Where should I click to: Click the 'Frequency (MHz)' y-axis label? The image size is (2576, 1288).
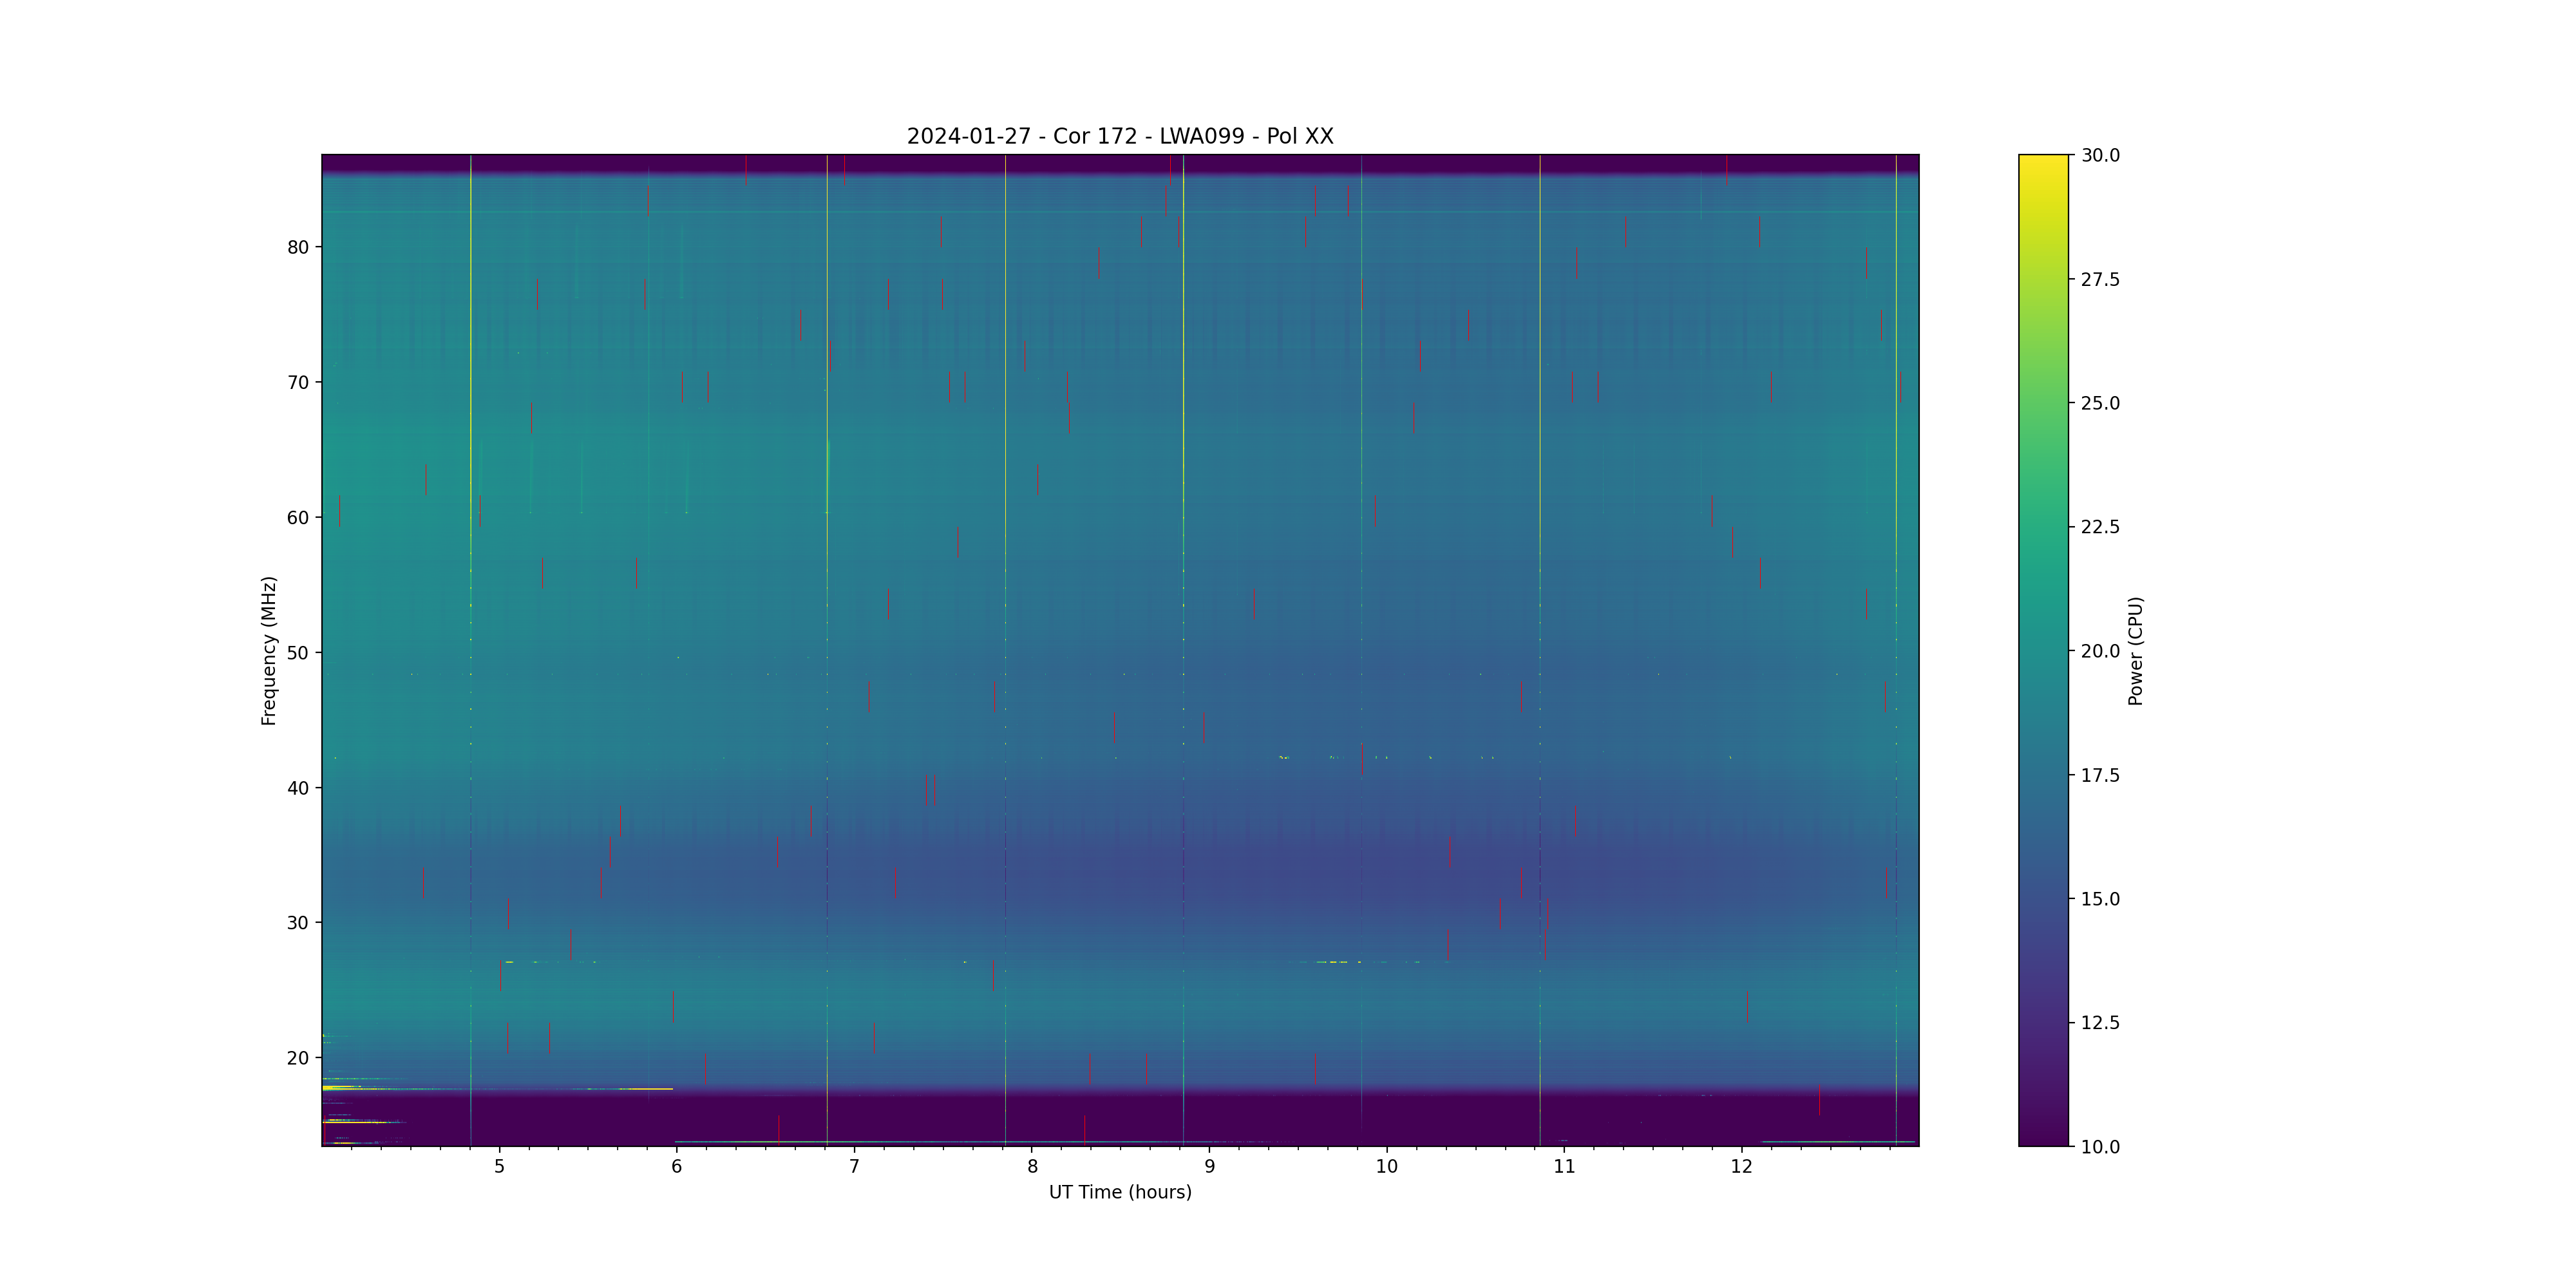(x=268, y=650)
